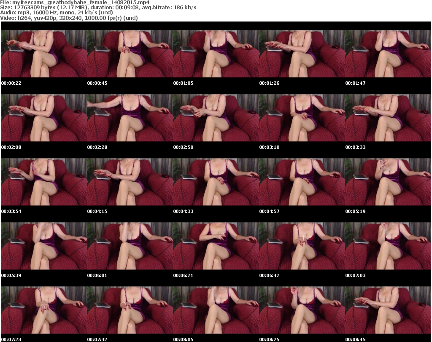
Task: Click the timestamp text 00:00:22
Action: pos(11,83)
